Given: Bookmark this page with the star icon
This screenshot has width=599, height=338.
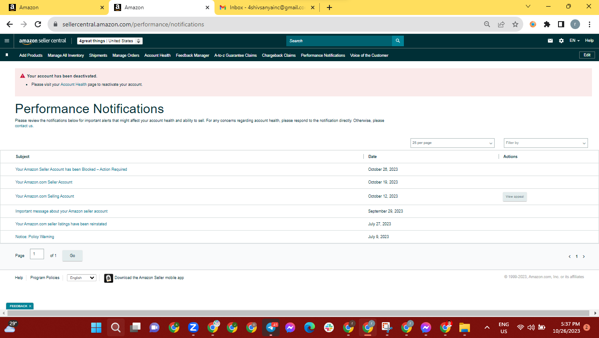Looking at the screenshot, I should coord(515,24).
